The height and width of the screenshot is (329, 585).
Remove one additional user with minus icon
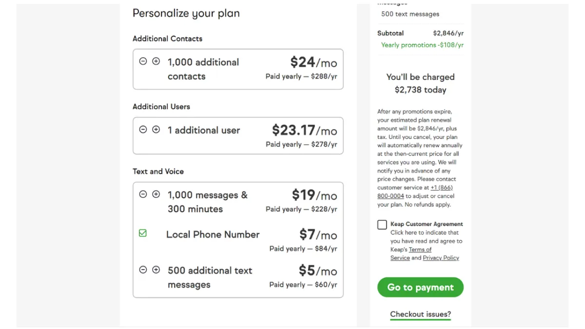[x=143, y=130]
